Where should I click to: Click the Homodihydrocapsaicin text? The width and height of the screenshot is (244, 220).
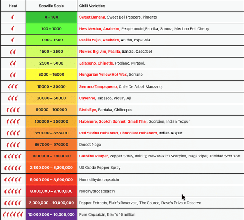point(99,179)
